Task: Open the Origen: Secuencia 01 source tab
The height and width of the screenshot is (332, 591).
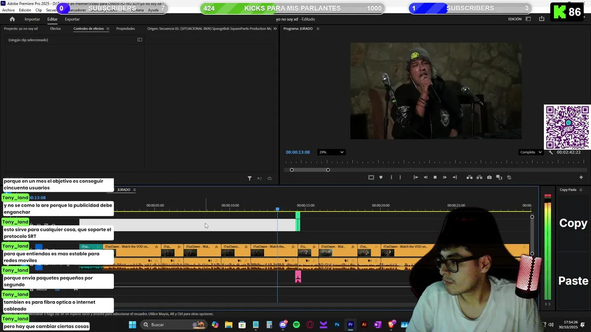Action: [x=209, y=29]
